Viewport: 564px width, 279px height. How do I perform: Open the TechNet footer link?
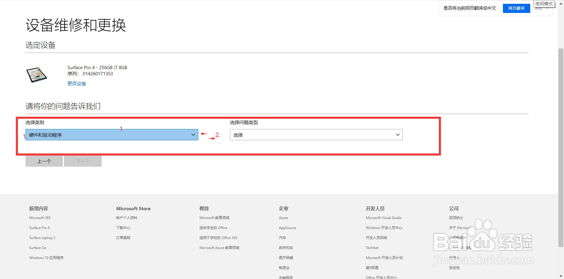[x=372, y=248]
